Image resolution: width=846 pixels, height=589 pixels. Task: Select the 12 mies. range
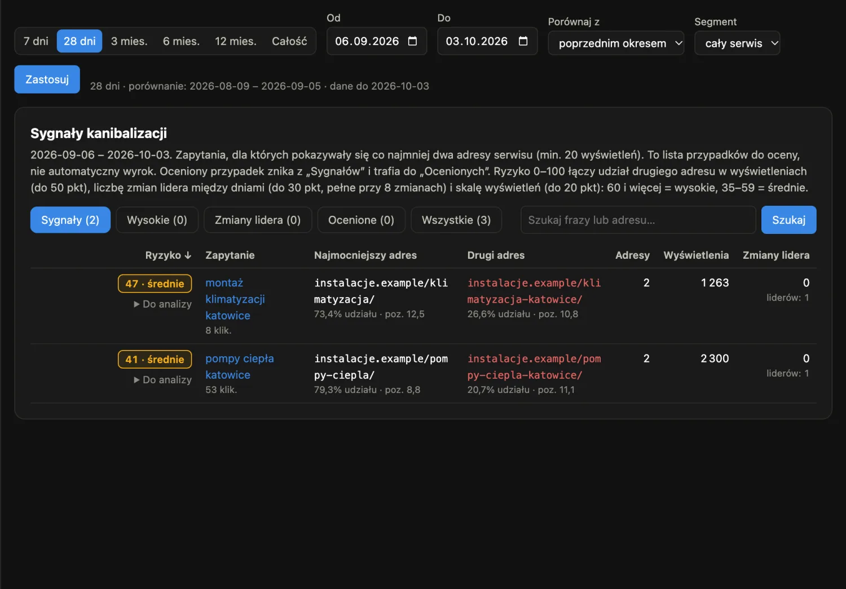tap(236, 41)
